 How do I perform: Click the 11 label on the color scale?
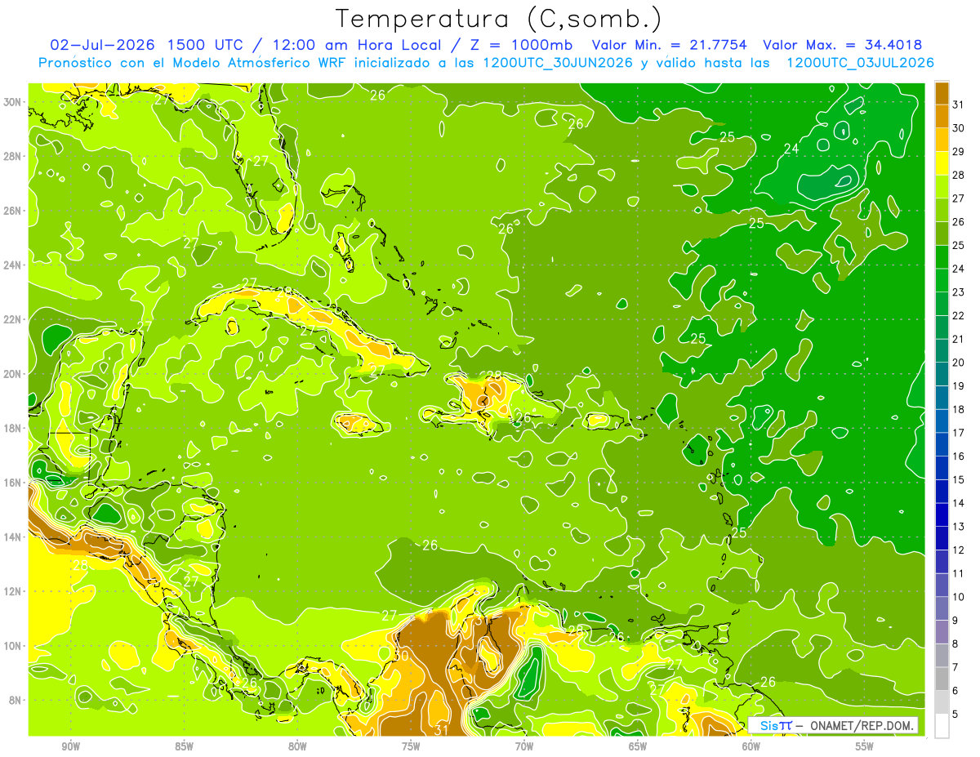(x=959, y=574)
